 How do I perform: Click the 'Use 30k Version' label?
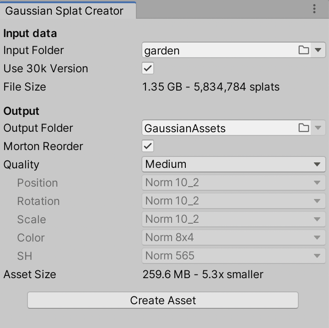point(46,68)
